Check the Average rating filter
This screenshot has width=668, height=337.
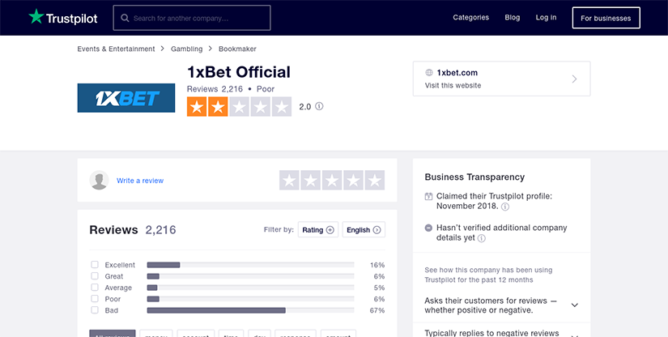pyautogui.click(x=95, y=288)
